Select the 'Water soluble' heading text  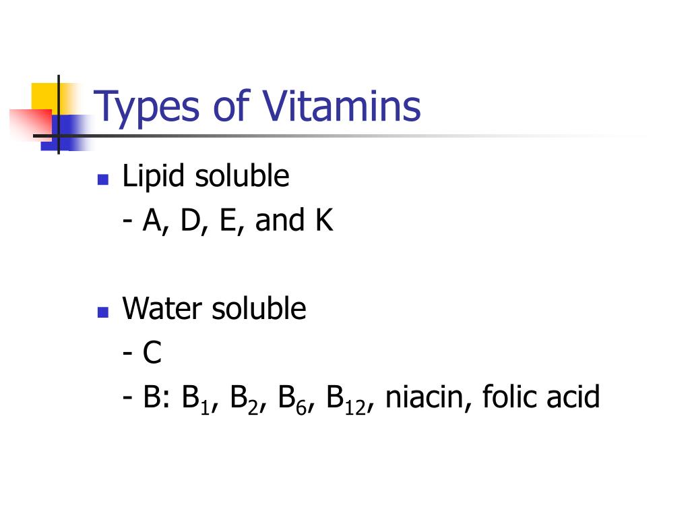click(214, 308)
